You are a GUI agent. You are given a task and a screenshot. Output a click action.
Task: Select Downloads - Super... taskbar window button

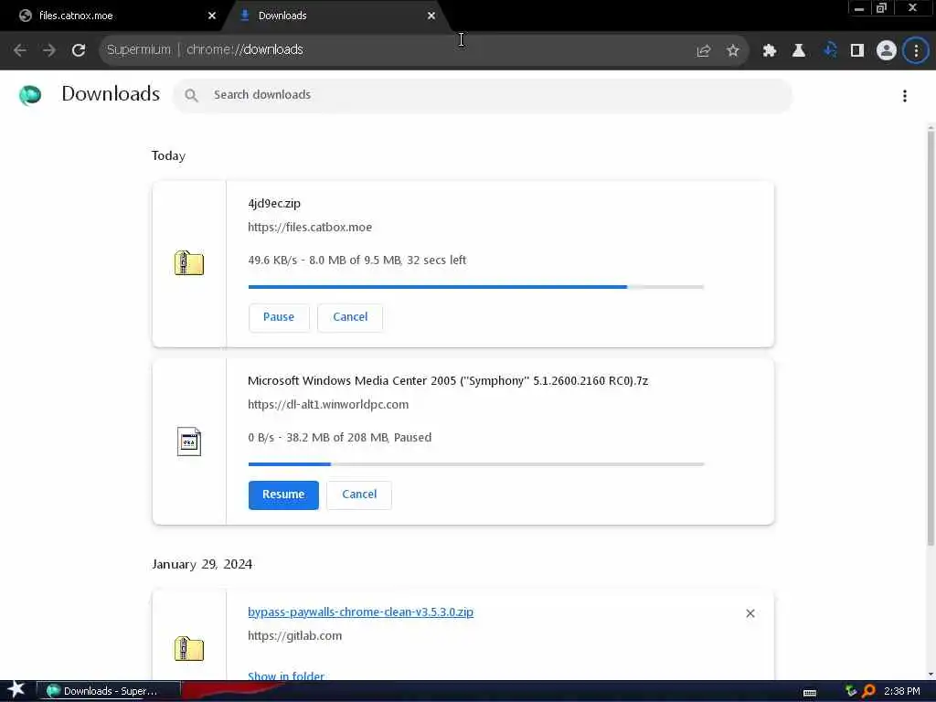109,691
